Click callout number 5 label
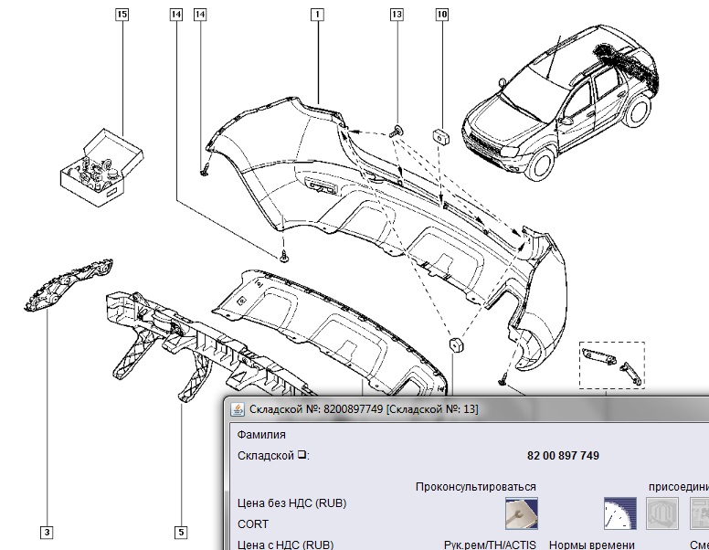This screenshot has height=550, width=709. (181, 531)
